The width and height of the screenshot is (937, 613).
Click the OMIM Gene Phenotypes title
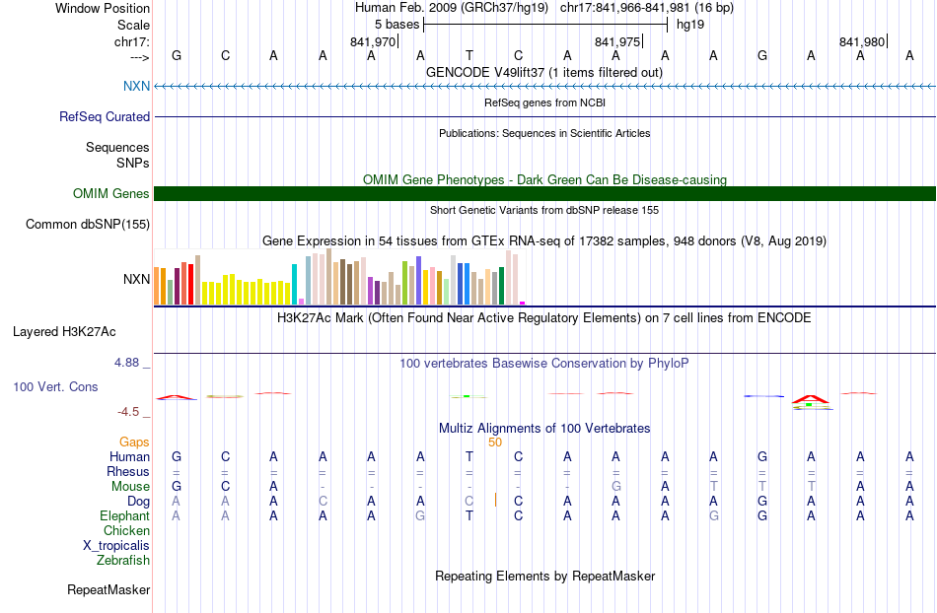[544, 179]
